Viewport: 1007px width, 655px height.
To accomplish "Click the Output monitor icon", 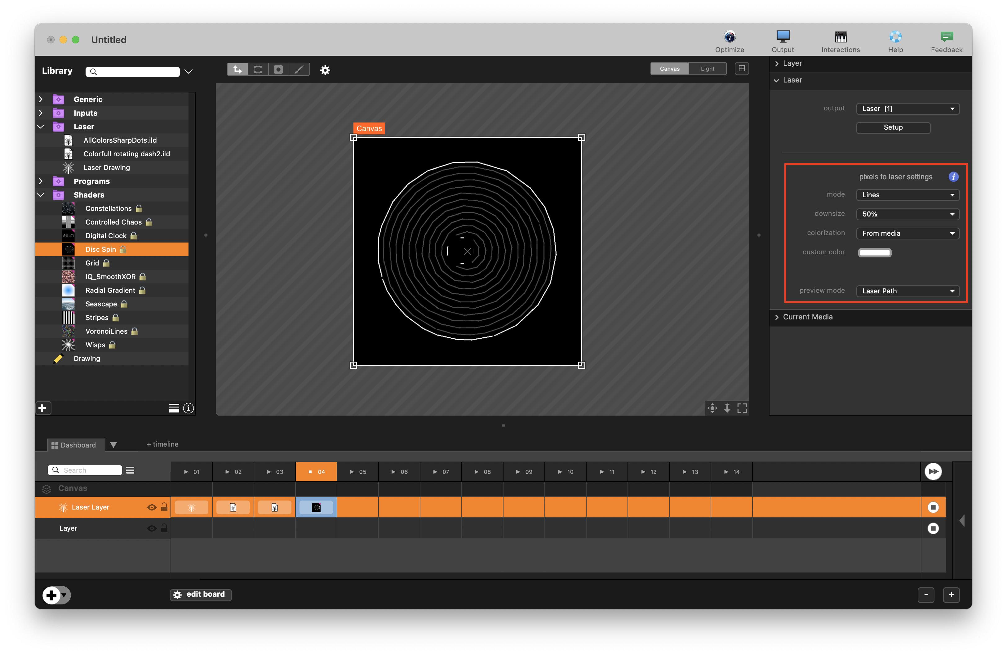I will coord(782,37).
